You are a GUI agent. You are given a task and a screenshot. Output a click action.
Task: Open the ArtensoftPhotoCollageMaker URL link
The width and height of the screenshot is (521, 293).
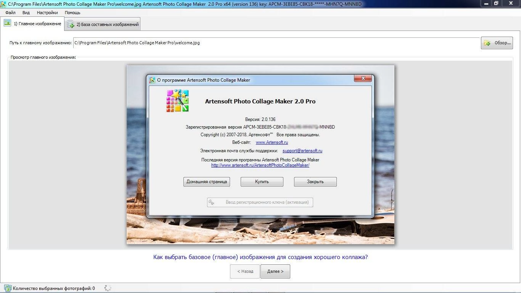click(x=260, y=165)
